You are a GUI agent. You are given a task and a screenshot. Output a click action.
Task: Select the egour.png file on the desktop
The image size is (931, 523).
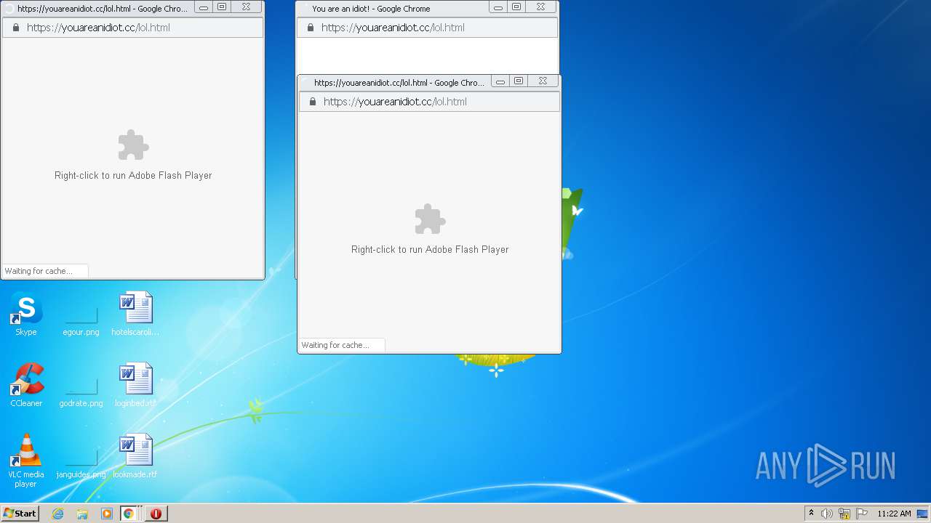(81, 320)
